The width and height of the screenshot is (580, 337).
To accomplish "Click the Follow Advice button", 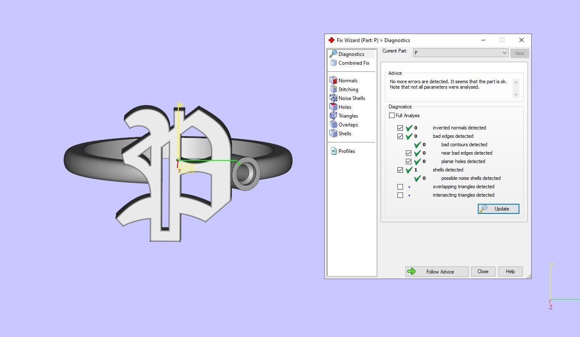I will pyautogui.click(x=437, y=271).
